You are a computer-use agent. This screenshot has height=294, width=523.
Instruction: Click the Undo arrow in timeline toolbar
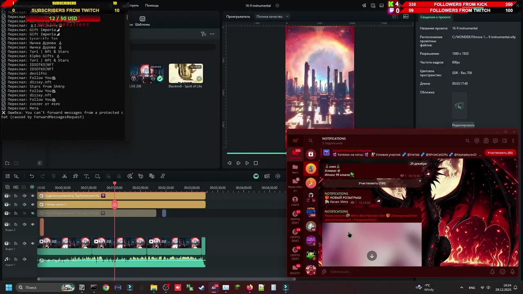click(32, 176)
